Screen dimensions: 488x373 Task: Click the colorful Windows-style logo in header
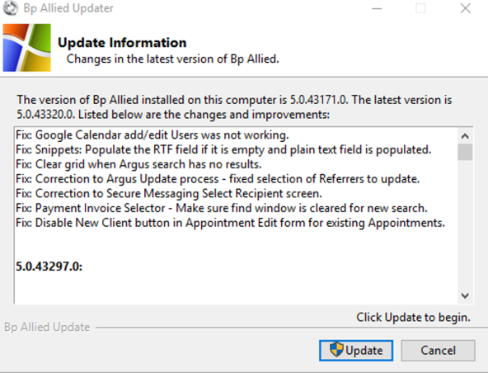(26, 48)
